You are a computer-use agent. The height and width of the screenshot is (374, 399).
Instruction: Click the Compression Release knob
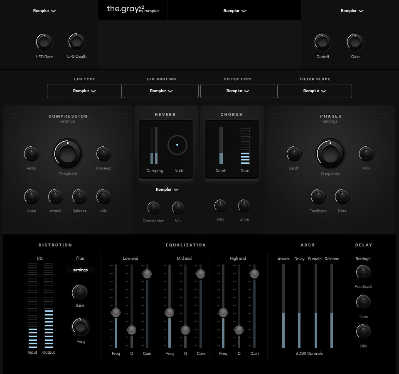(x=80, y=197)
